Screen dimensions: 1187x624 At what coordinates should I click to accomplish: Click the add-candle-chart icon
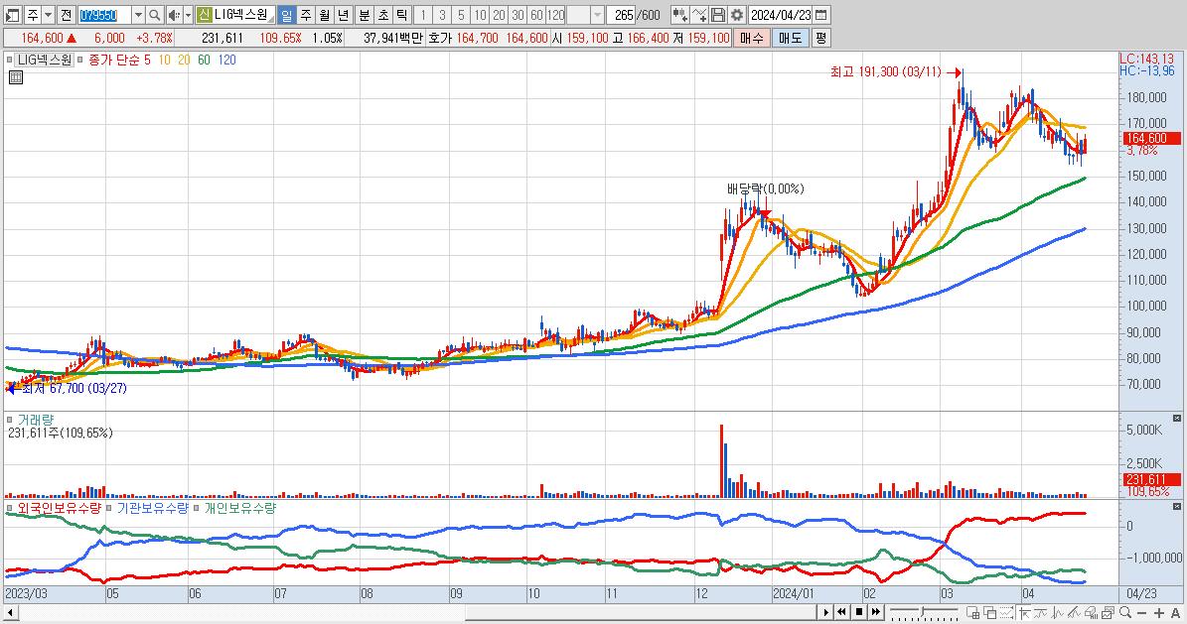point(679,15)
